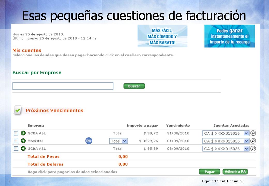The width and height of the screenshot is (269, 186).
Task: Click the Buscar por Empresa heading
Action: [37, 73]
